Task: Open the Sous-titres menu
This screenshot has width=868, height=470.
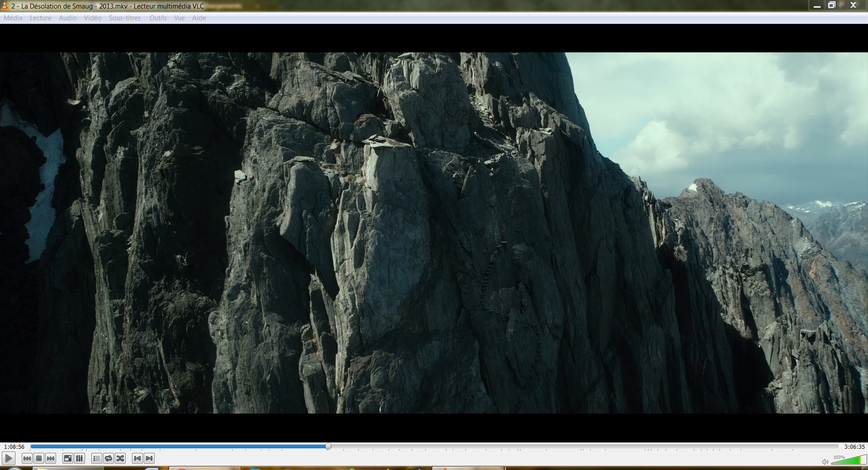Action: (x=125, y=18)
